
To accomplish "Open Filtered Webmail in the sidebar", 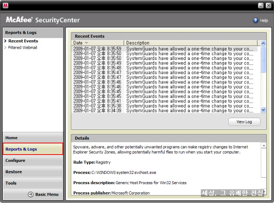I will point(23,48).
